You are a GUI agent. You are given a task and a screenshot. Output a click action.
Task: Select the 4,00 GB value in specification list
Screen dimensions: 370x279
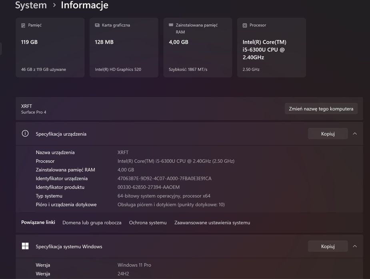click(126, 170)
